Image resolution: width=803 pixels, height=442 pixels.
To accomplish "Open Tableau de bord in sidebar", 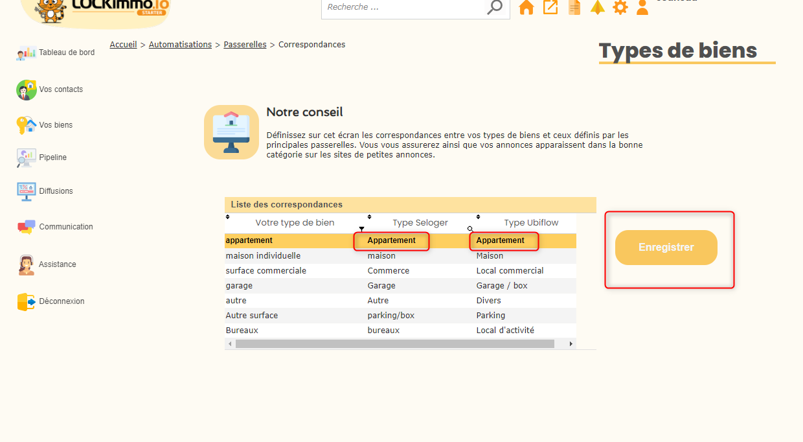I will point(66,52).
